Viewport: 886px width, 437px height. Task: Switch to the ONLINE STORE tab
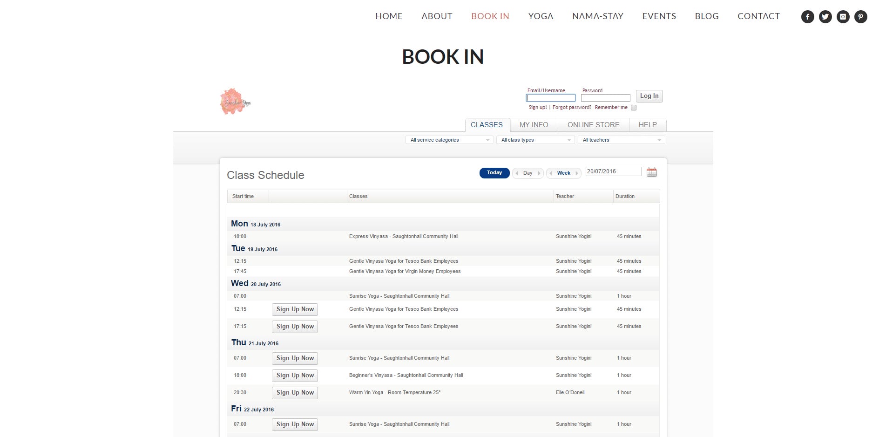coord(593,125)
